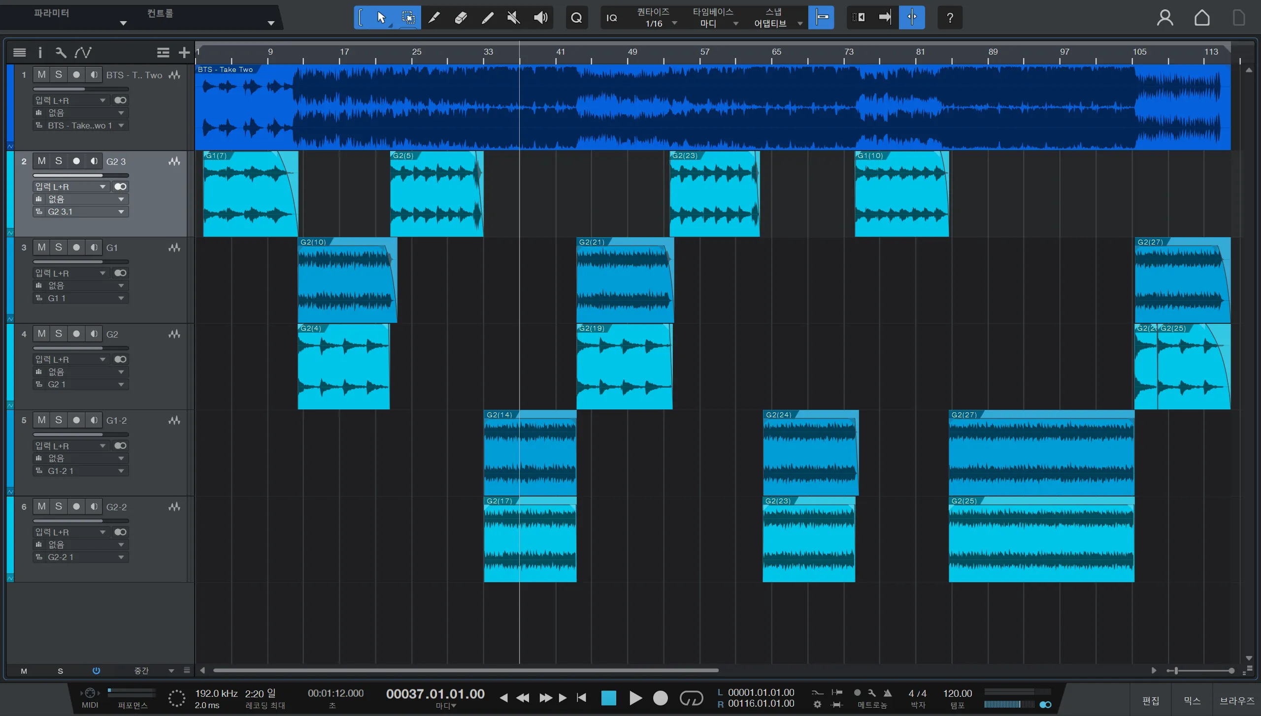Select the Listen speaker tool

pos(540,18)
